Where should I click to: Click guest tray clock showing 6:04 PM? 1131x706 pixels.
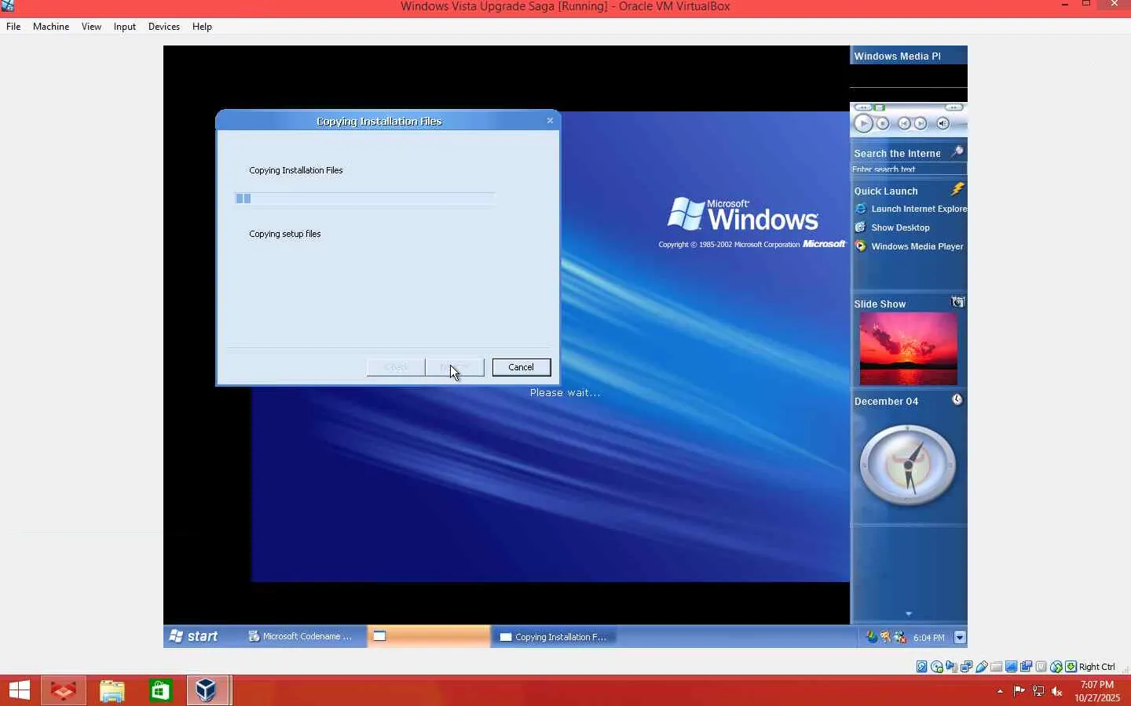coord(929,638)
